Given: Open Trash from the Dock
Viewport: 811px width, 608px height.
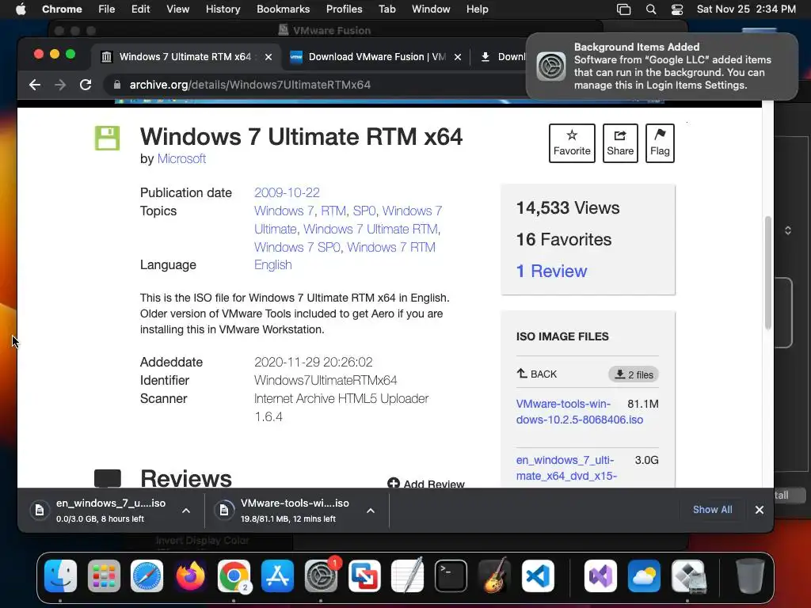Looking at the screenshot, I should (x=750, y=576).
